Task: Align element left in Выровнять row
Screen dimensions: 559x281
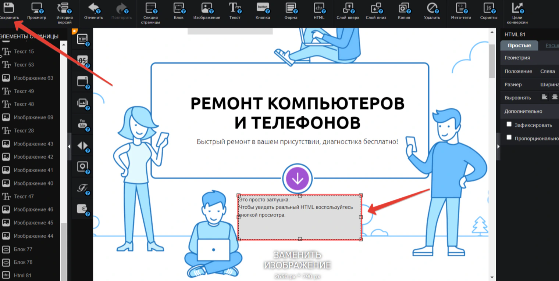Action: tap(545, 97)
